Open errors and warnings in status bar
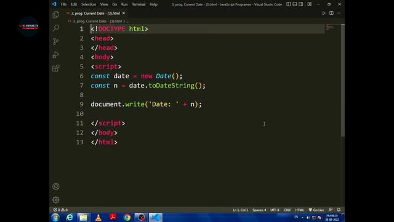Viewport: 394px width, 222px height. click(60, 210)
